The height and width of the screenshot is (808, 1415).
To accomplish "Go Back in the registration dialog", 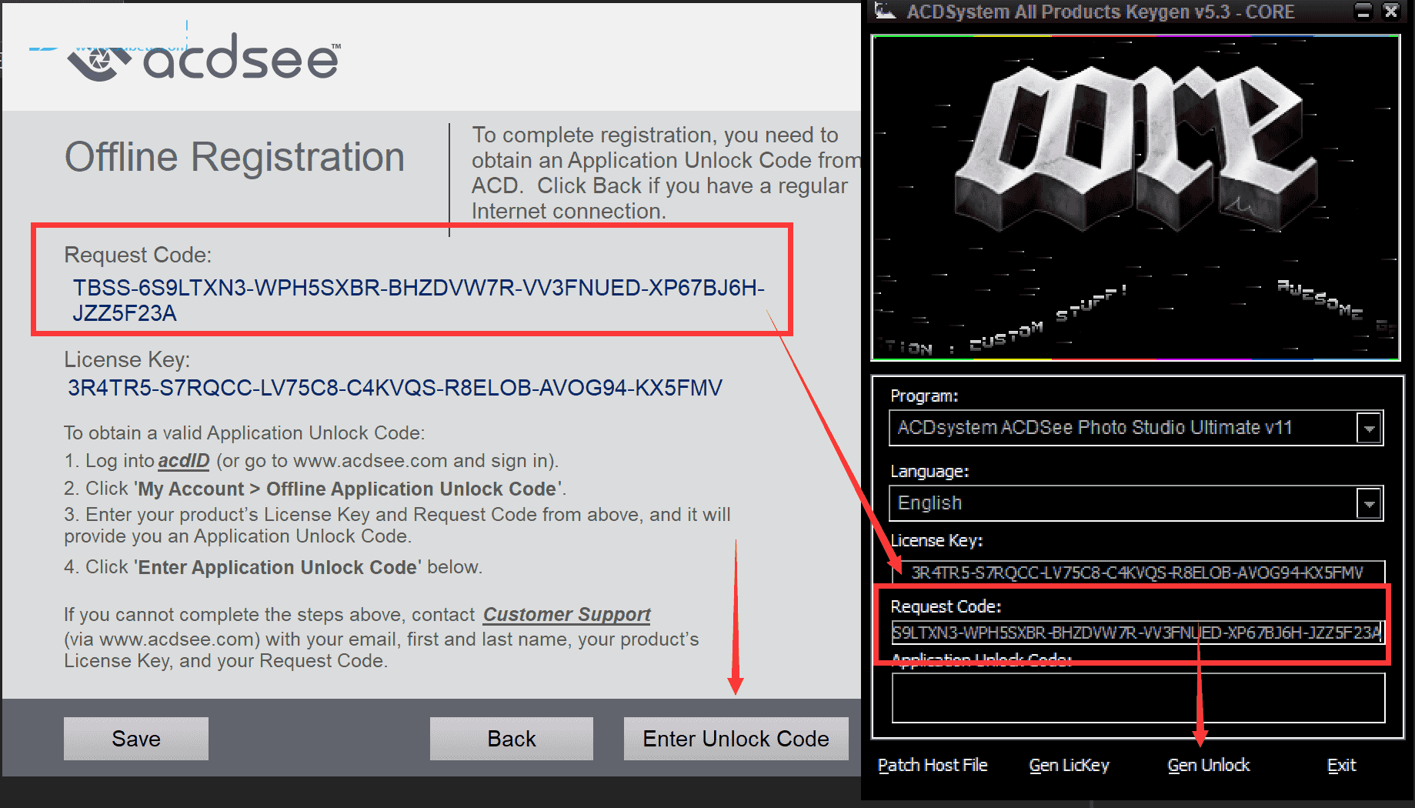I will (512, 739).
